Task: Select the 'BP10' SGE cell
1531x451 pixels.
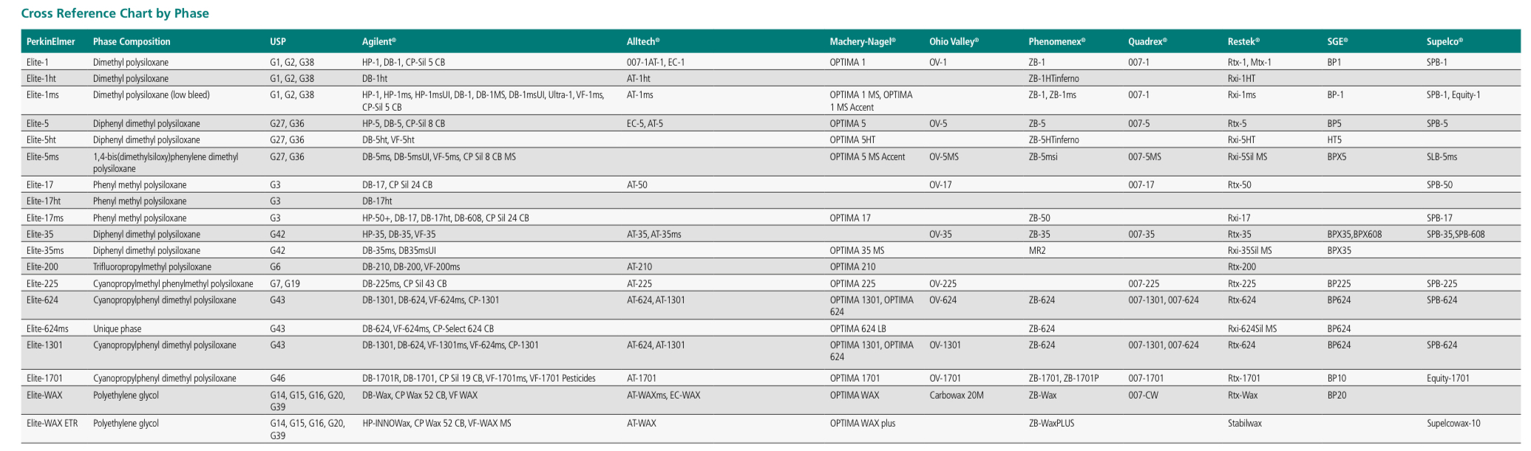Action: coord(1337,379)
